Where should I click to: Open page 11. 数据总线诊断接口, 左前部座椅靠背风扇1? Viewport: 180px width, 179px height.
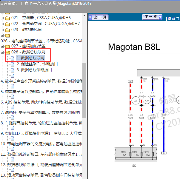tap(41, 154)
